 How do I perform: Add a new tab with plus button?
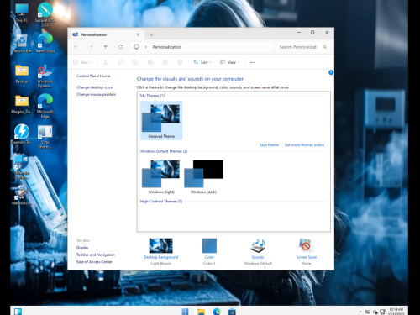click(x=151, y=34)
